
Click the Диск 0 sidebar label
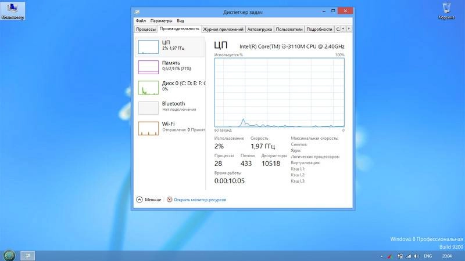tap(183, 83)
